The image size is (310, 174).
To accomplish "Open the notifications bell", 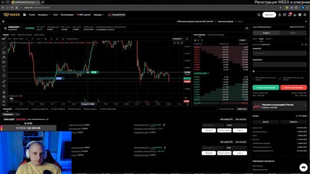I will point(290,15).
